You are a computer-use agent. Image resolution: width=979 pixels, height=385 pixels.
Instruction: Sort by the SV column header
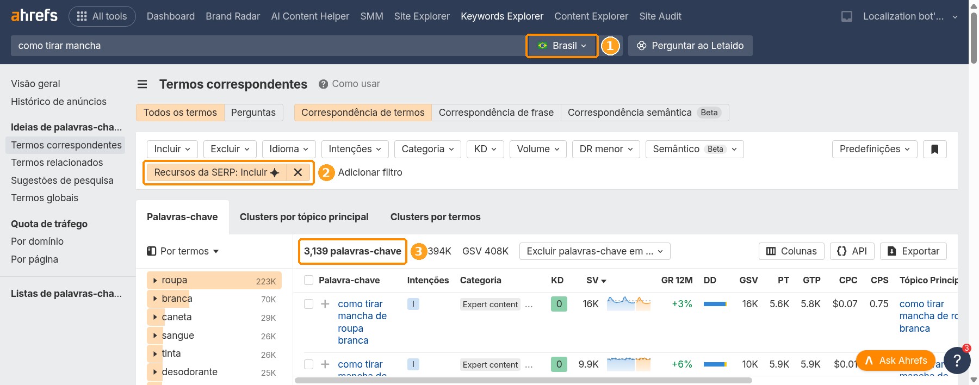pos(596,280)
